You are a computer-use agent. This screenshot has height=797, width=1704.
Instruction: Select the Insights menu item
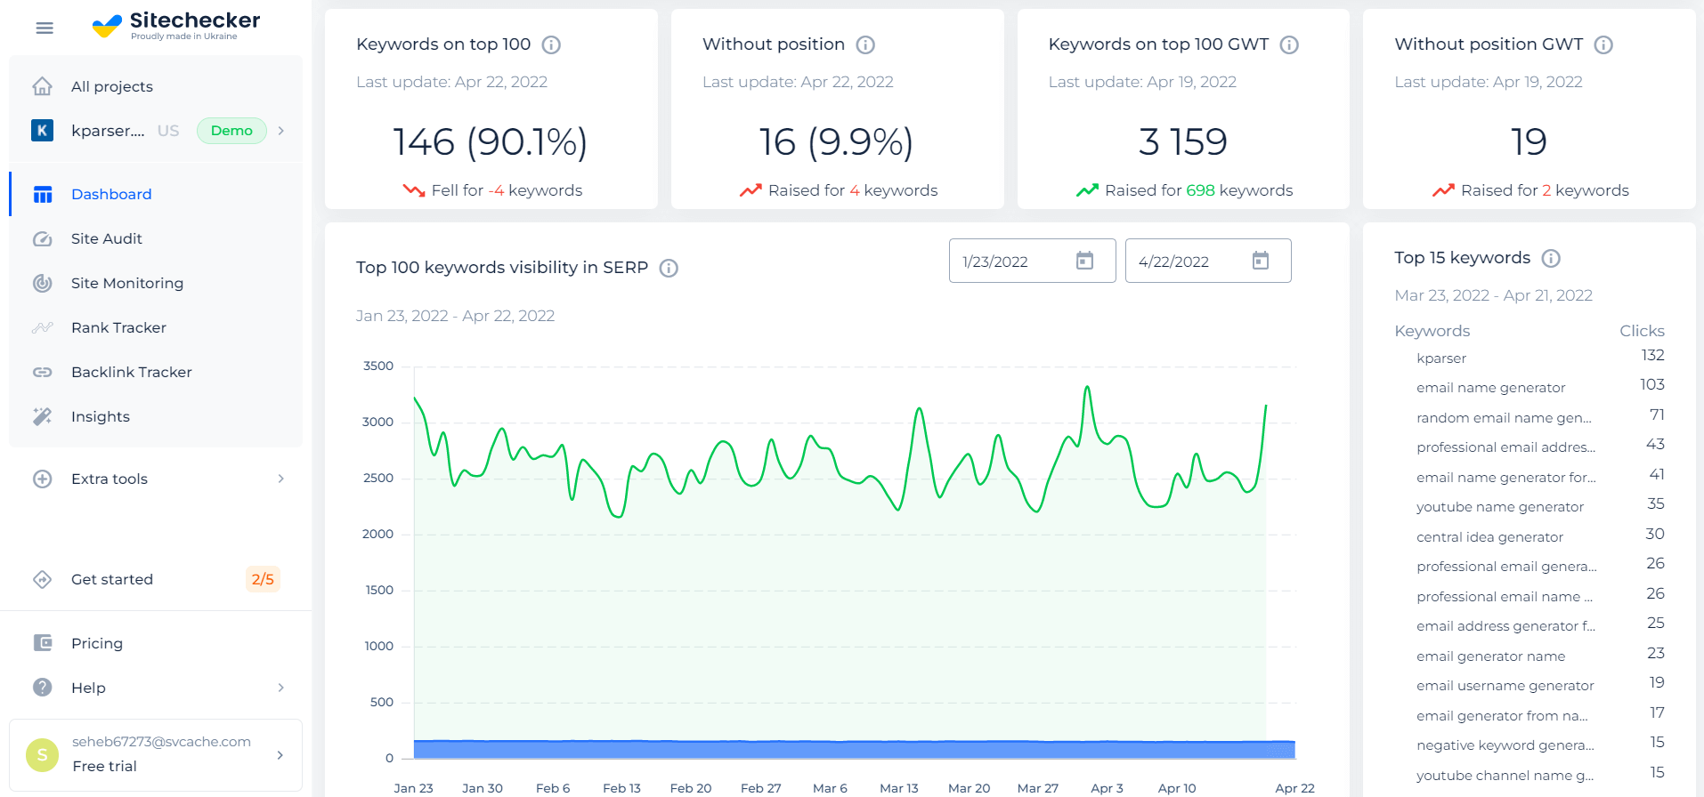pos(156,416)
